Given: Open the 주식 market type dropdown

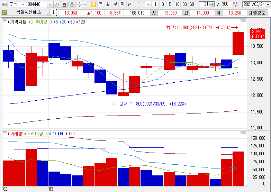Looking at the screenshot, I should click(x=23, y=4).
